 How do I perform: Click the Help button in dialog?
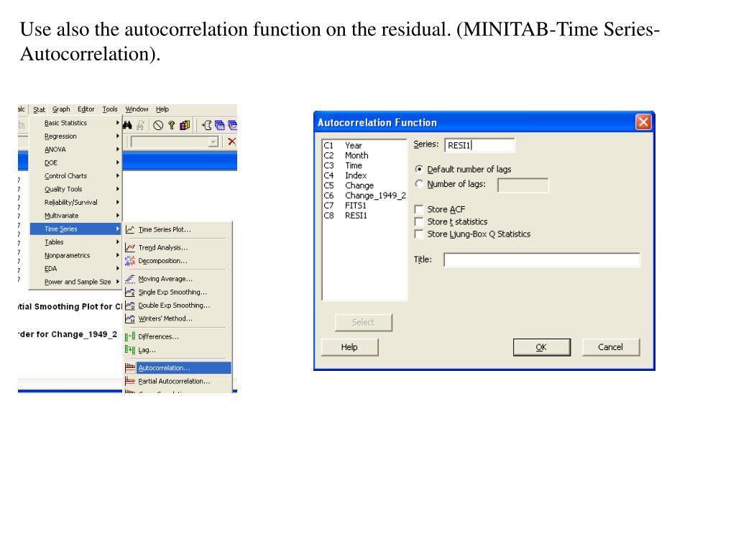click(349, 347)
